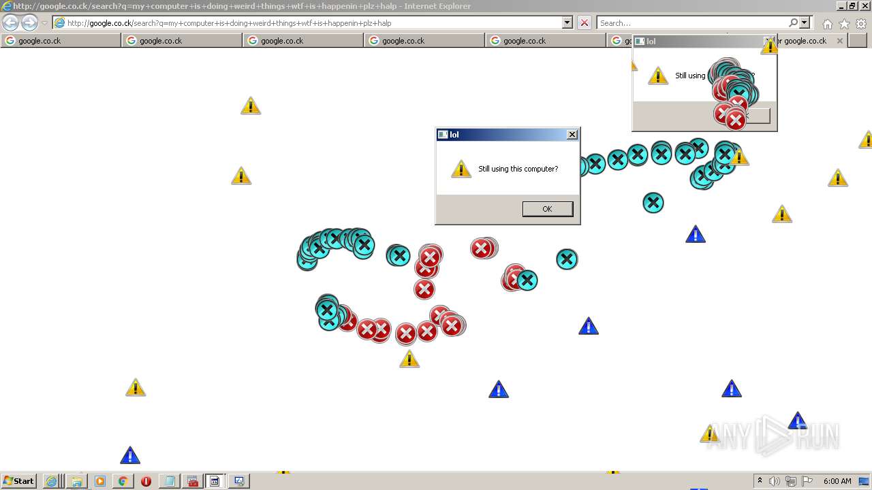Image resolution: width=872 pixels, height=490 pixels.
Task: Click the Internet Explorer icon in the title bar
Action: pos(6,6)
